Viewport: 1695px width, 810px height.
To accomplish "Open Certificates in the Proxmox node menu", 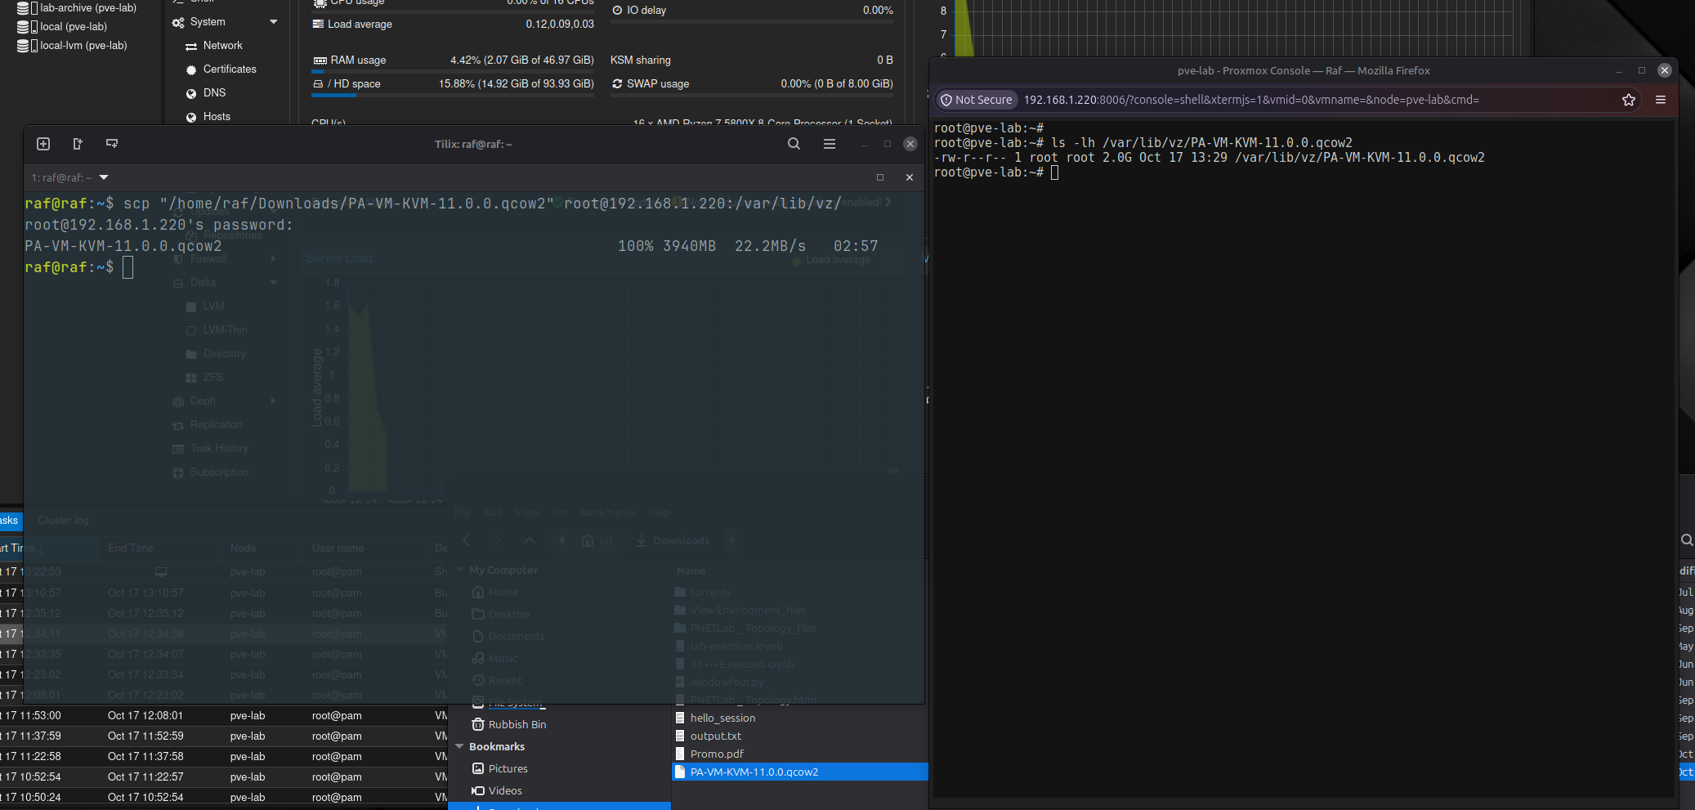I will 230,69.
